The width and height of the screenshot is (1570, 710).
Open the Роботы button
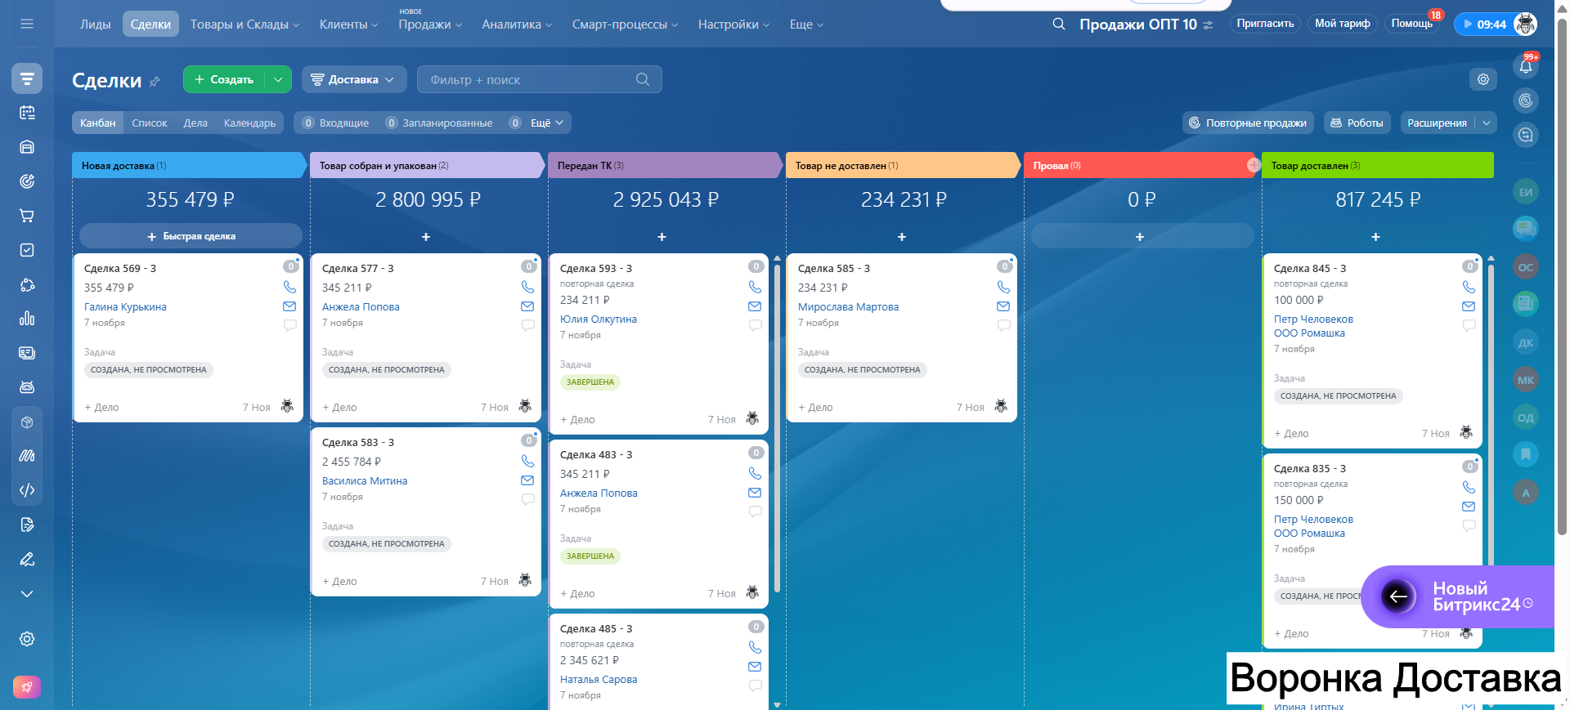pyautogui.click(x=1357, y=123)
